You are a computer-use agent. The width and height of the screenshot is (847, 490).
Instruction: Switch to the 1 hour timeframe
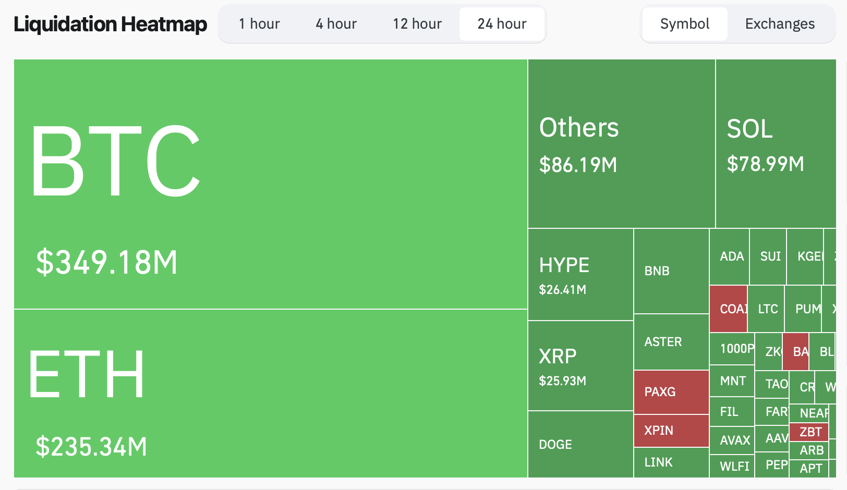point(259,24)
